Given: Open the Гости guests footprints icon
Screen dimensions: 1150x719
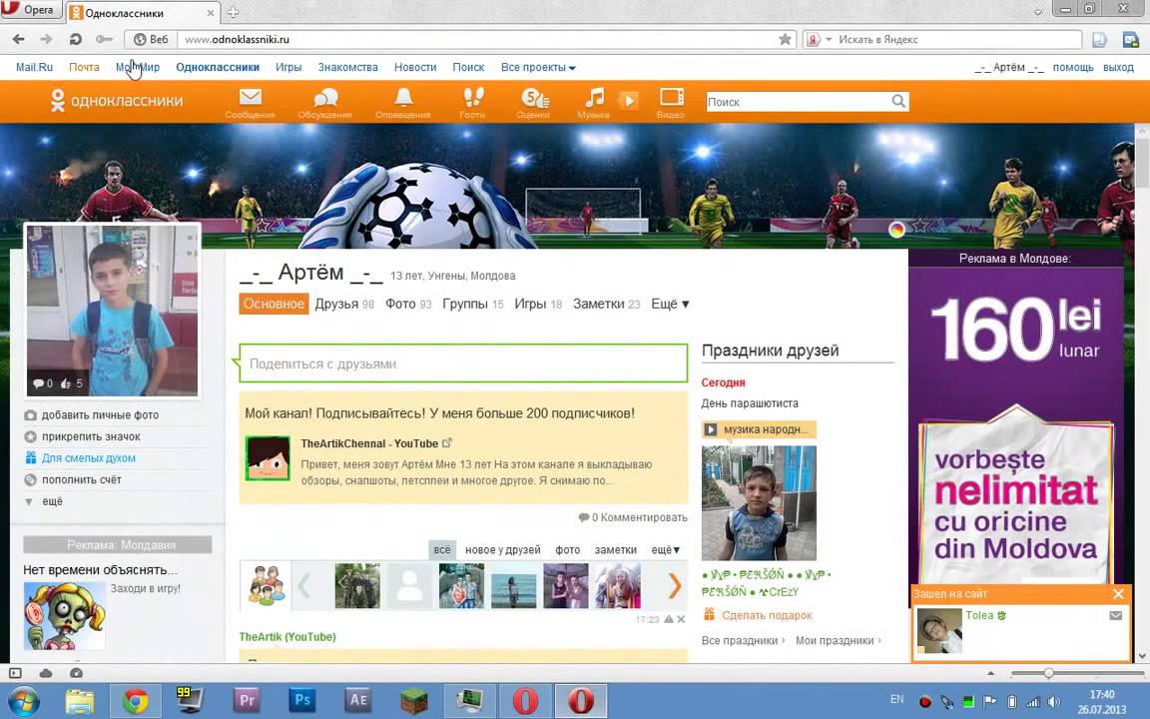Looking at the screenshot, I should pyautogui.click(x=472, y=102).
